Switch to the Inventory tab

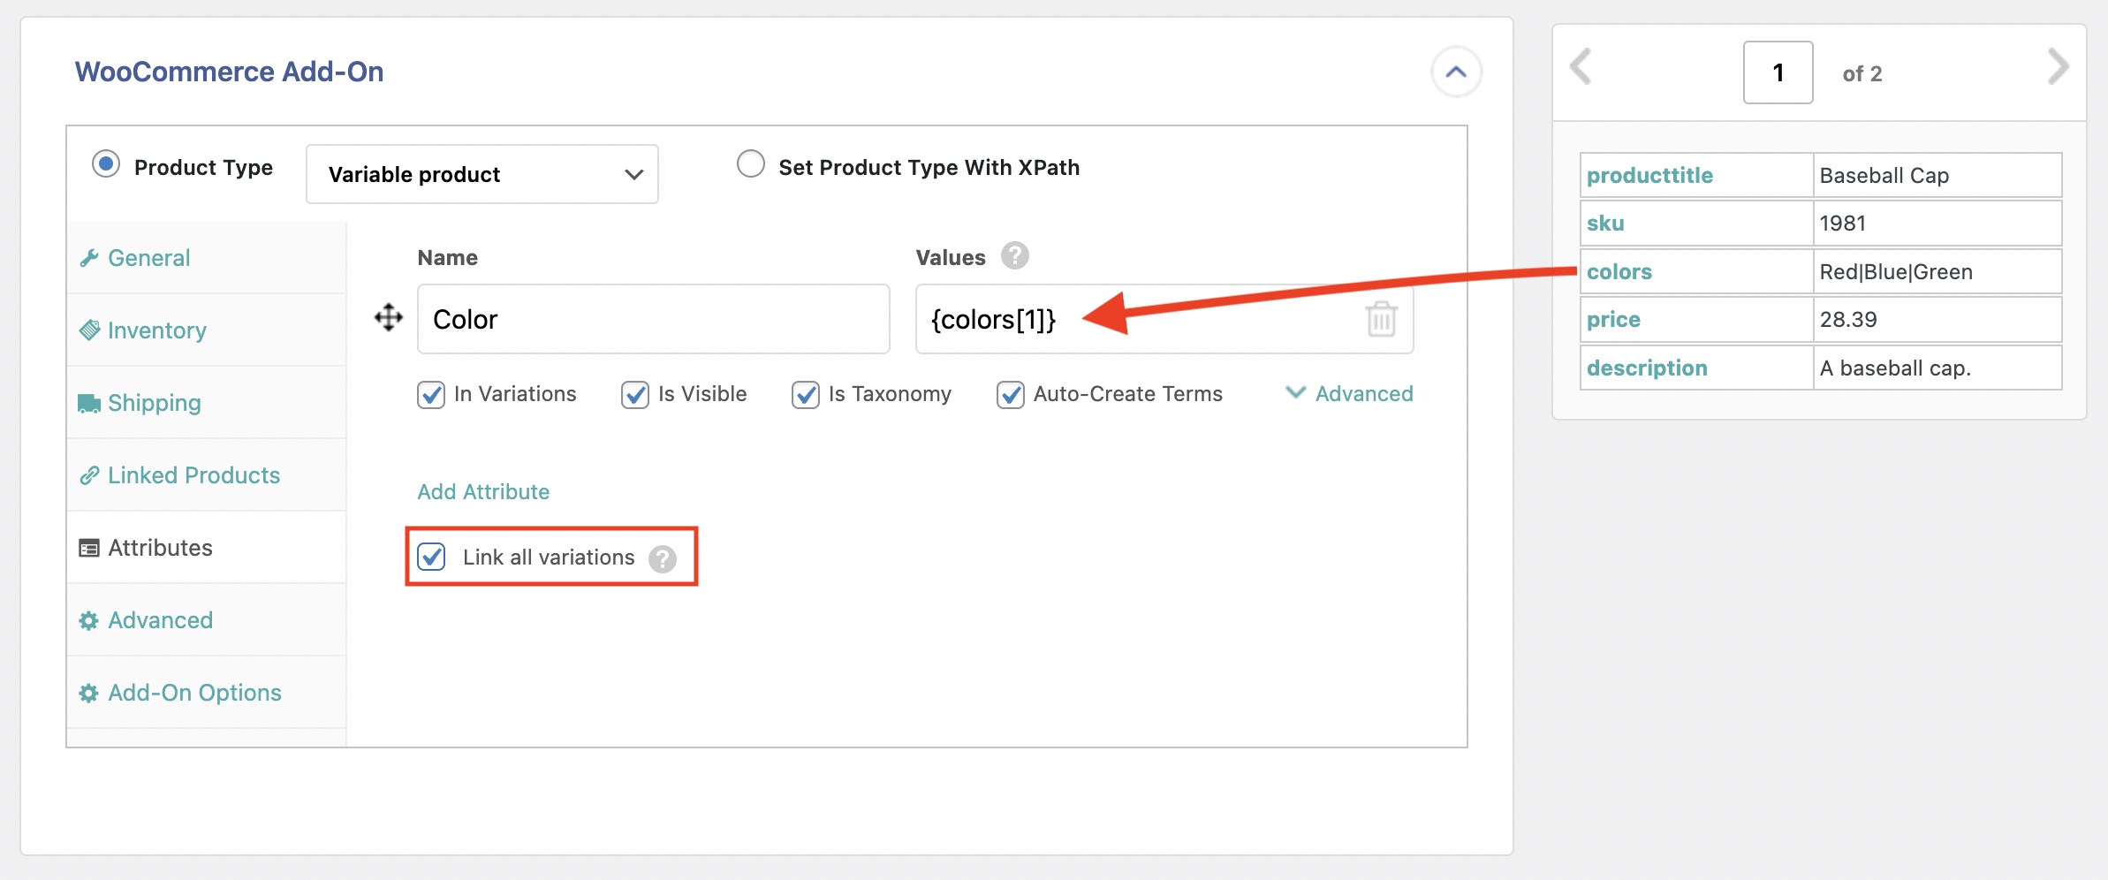156,330
